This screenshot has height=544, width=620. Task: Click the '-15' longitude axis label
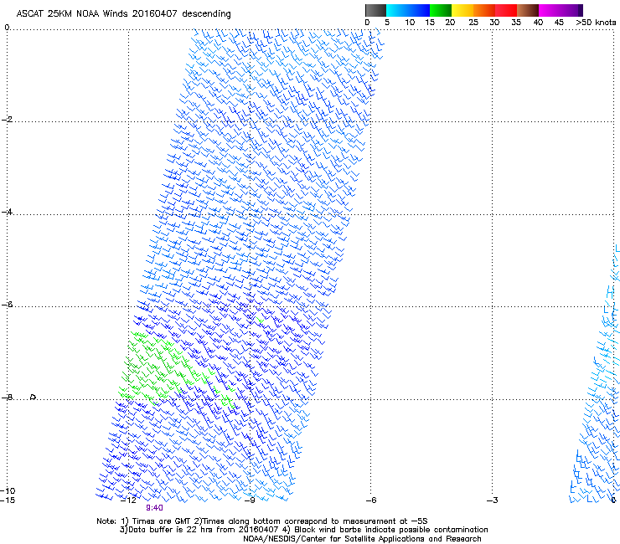(8, 500)
